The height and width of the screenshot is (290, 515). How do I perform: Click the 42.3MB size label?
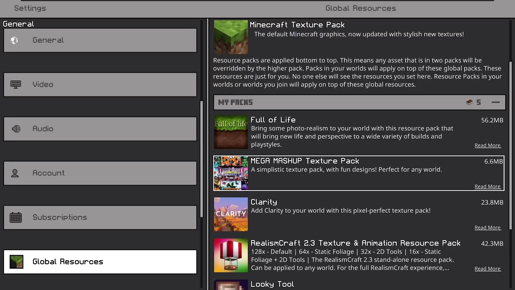click(492, 244)
